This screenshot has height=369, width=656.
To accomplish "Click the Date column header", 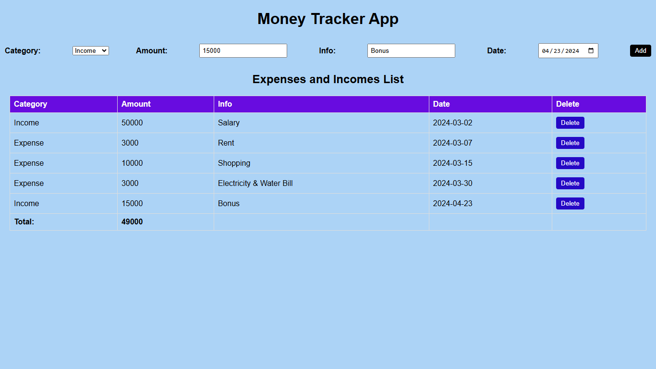I will pyautogui.click(x=490, y=104).
